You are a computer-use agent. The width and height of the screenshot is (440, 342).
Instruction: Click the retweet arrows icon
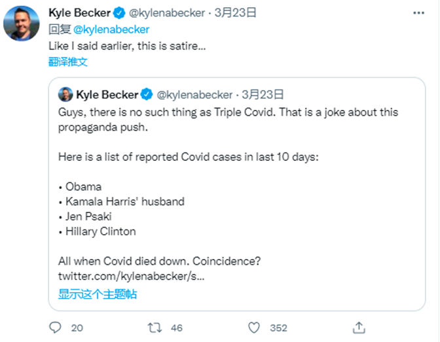coord(155,327)
